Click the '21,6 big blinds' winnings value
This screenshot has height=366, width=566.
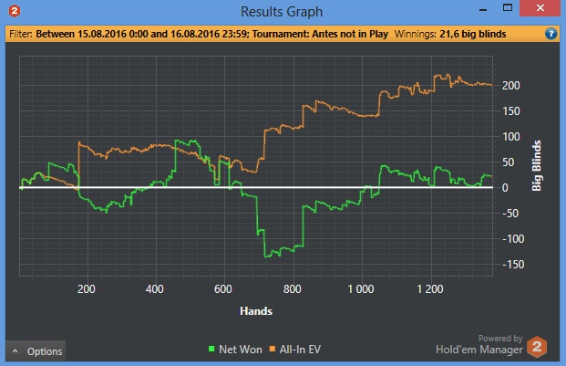coord(473,34)
